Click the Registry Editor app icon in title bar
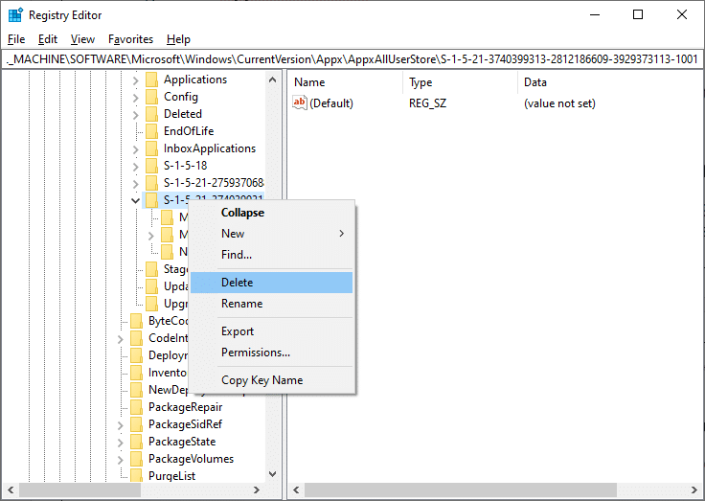The height and width of the screenshot is (501, 705). 15,14
